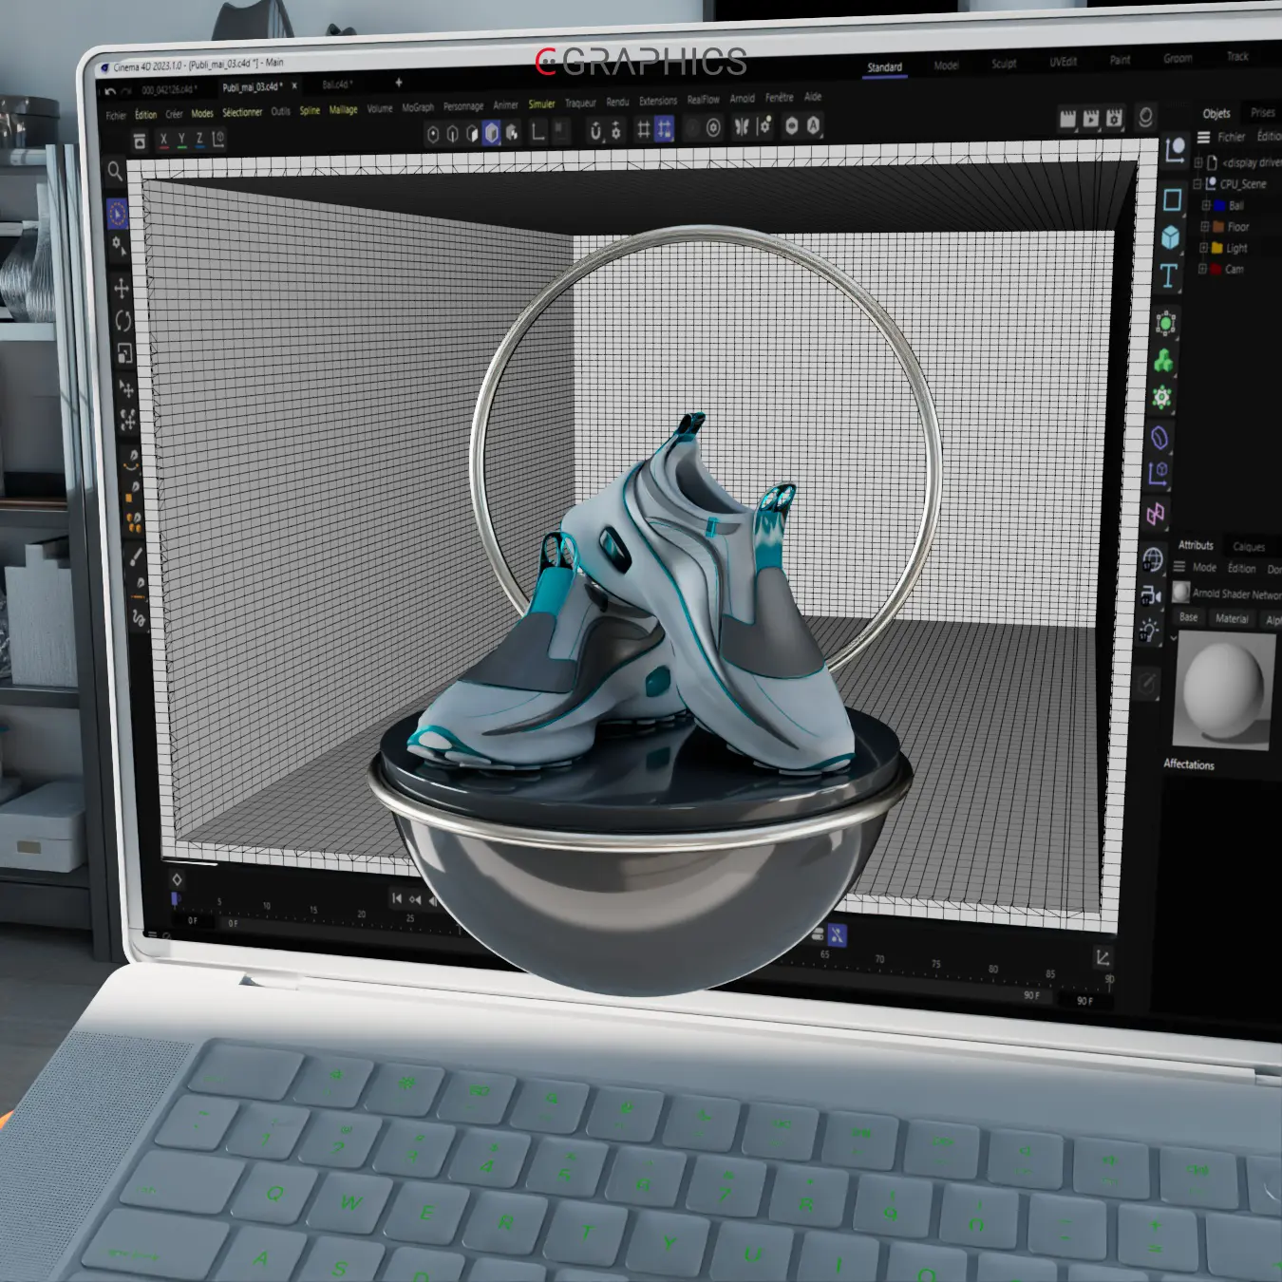Click the Render to Picture Viewer icon

click(1090, 118)
